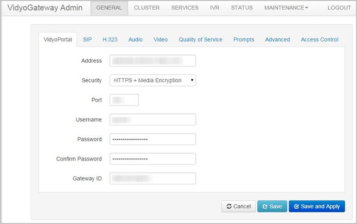
Task: Focus the Confirm Password field
Action: click(x=153, y=159)
